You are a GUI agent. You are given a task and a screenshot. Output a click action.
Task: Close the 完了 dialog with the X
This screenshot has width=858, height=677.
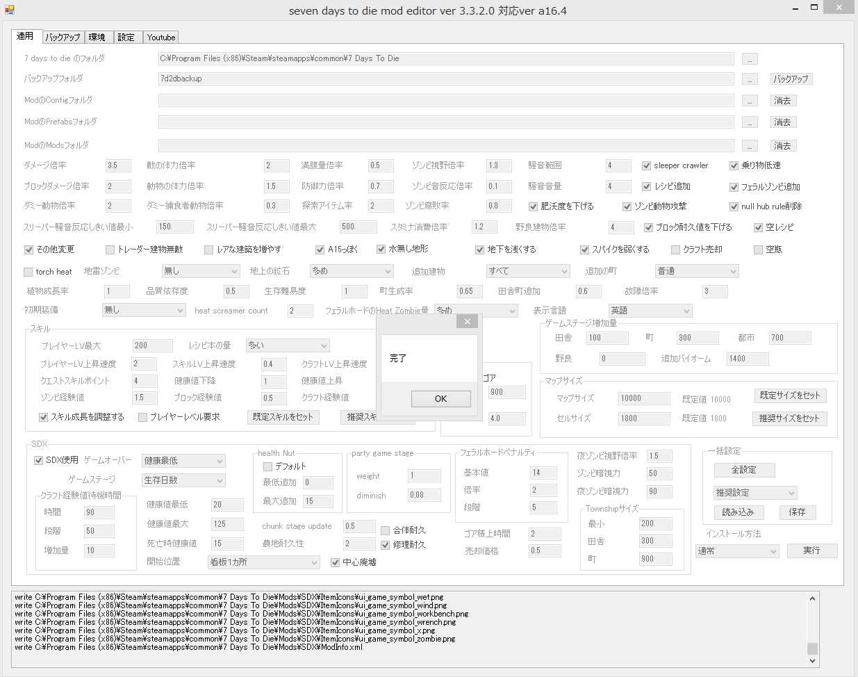[468, 321]
